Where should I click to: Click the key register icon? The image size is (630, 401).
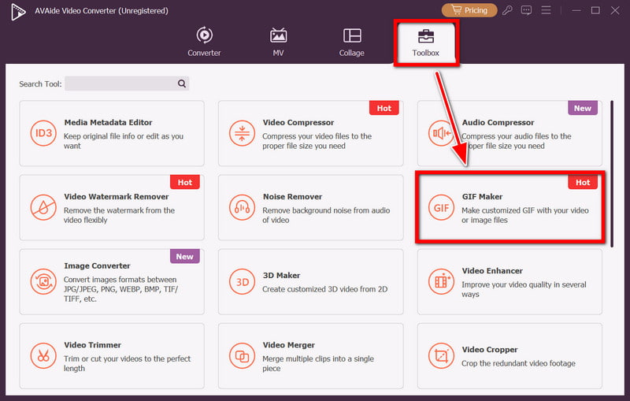[x=507, y=10]
